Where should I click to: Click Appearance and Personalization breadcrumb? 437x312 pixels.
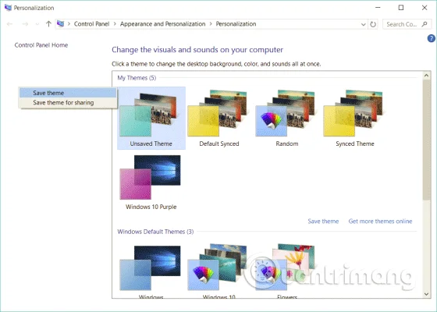coord(163,24)
